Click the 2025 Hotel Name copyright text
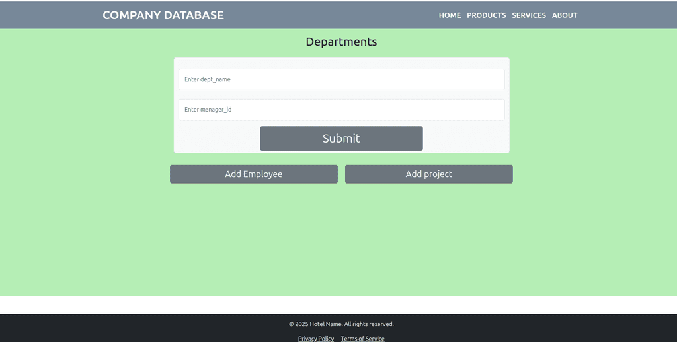The width and height of the screenshot is (677, 342). point(341,324)
